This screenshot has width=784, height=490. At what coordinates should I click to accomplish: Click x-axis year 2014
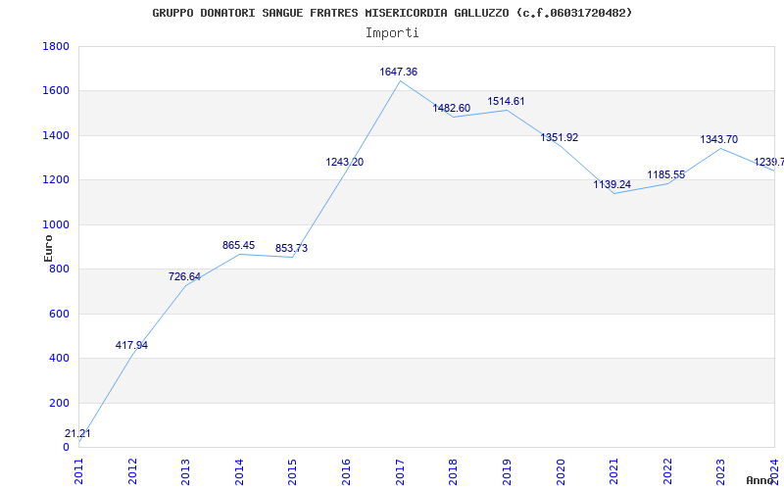click(x=239, y=471)
